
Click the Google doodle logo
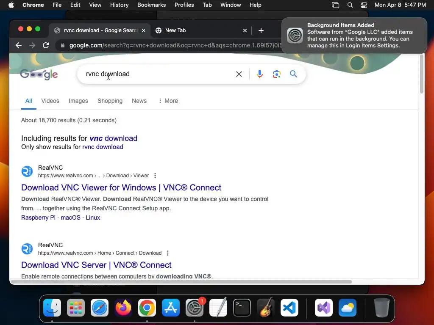pyautogui.click(x=39, y=74)
